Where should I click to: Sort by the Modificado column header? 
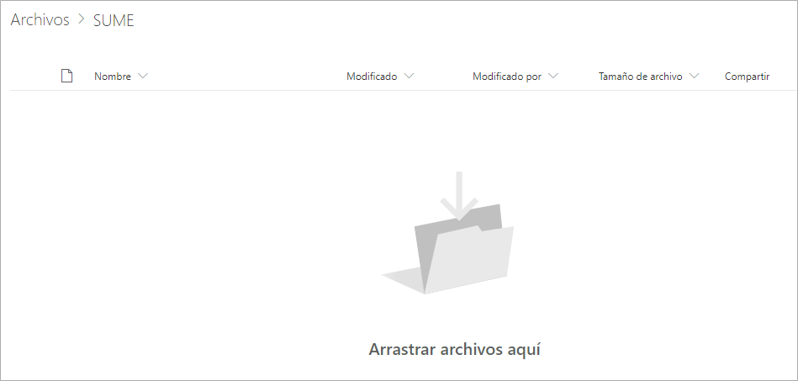pos(372,77)
